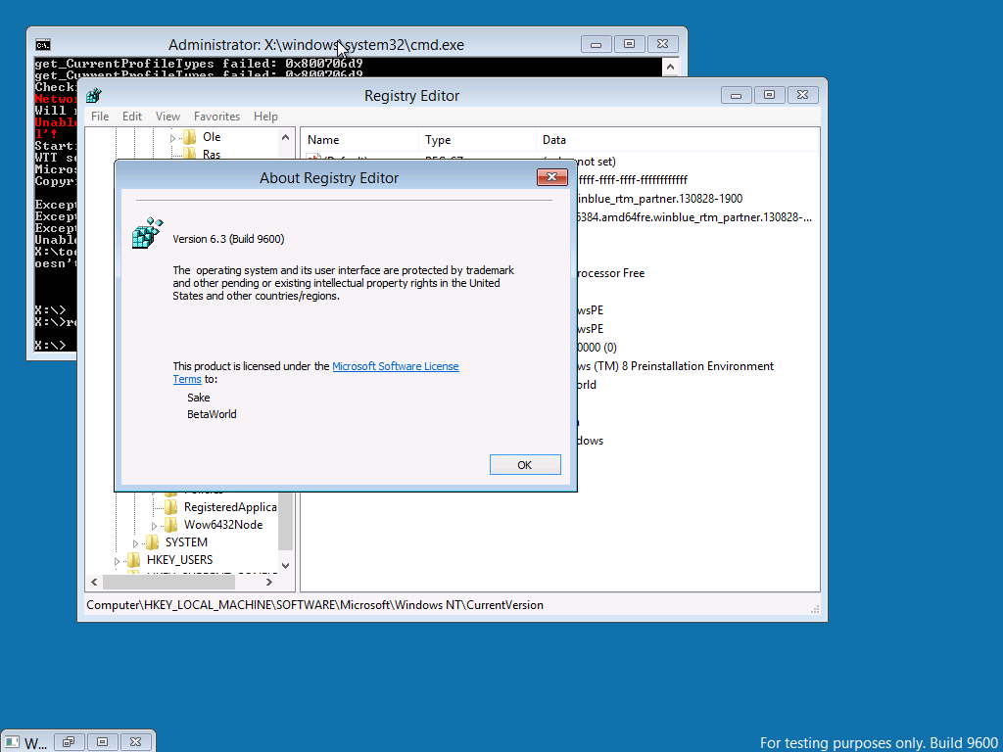
Task: Open the Favorites menu in Registry Editor
Action: click(x=216, y=117)
